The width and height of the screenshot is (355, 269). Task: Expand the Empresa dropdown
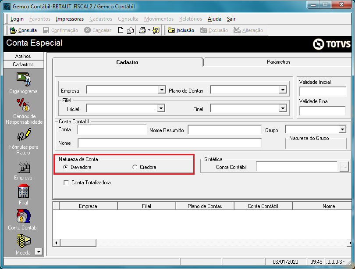coord(162,90)
